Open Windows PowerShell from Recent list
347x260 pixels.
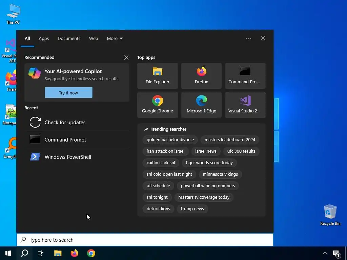click(x=77, y=157)
